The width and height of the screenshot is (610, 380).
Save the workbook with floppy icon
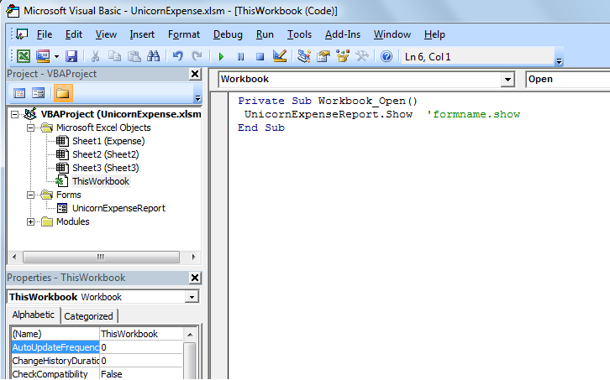(71, 57)
